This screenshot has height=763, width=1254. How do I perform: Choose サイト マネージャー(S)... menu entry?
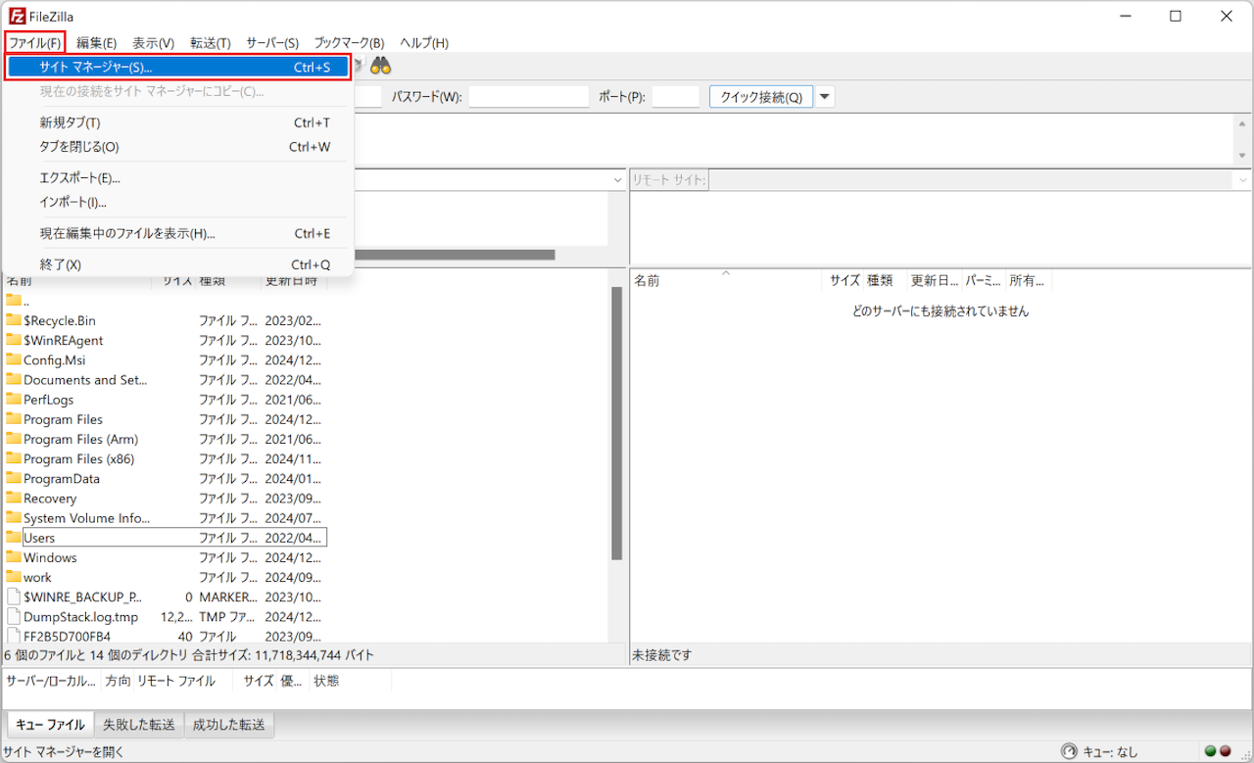point(177,68)
